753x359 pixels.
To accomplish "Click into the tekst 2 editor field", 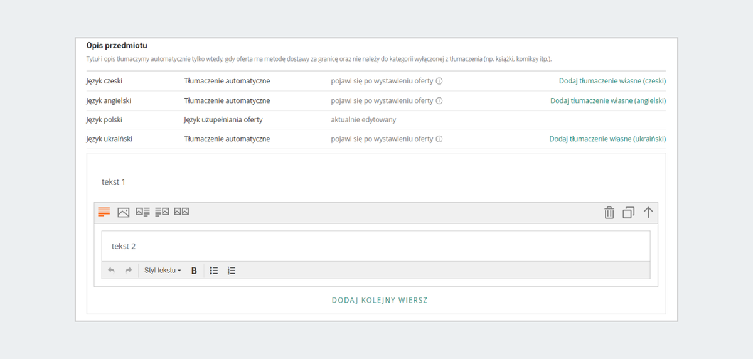I will [x=375, y=246].
